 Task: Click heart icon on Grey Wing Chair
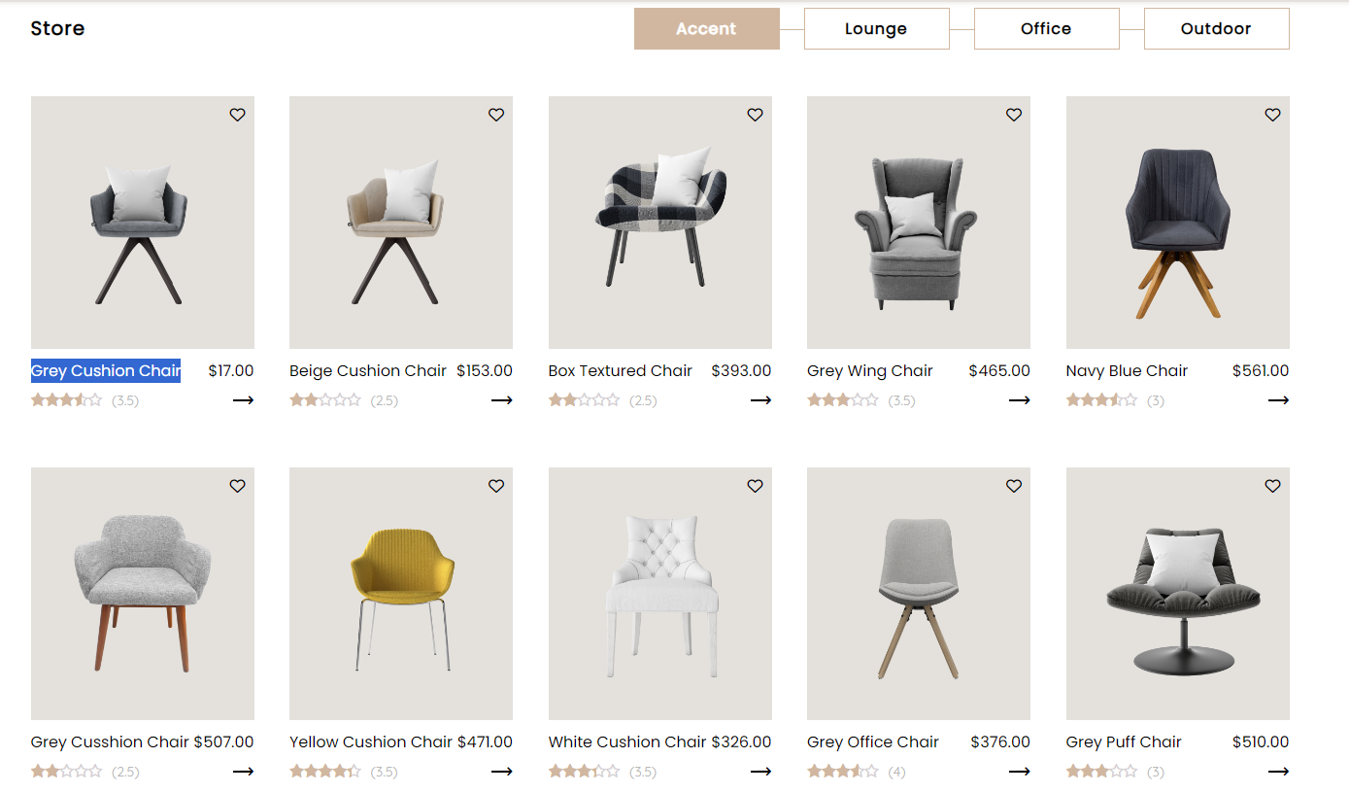click(1014, 115)
